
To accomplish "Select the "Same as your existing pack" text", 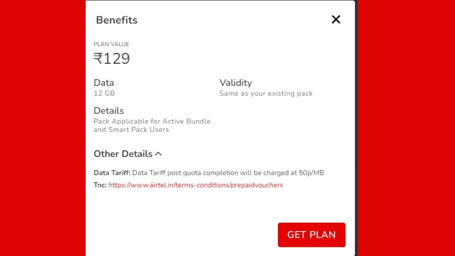I will tap(266, 93).
